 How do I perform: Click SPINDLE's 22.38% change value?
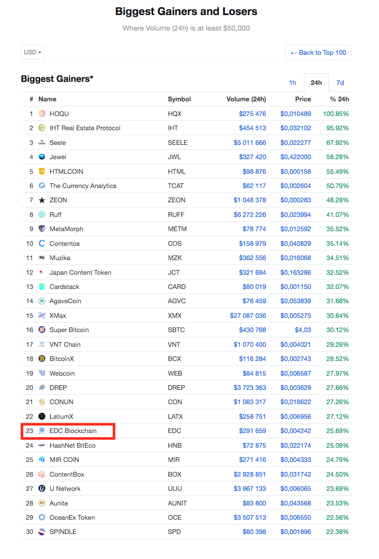[x=338, y=532]
